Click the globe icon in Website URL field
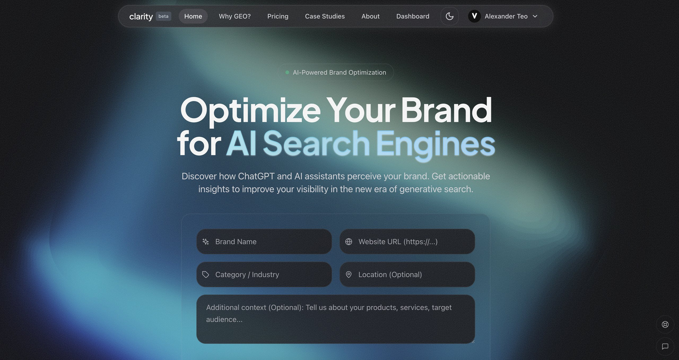The image size is (679, 360). click(x=349, y=242)
